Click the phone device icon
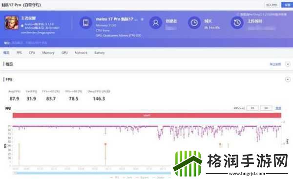 [x=86, y=23]
